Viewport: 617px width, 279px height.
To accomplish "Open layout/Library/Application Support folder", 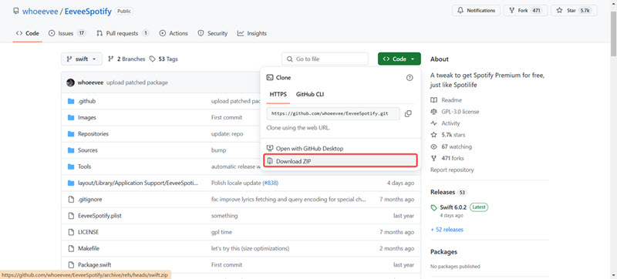I will [x=138, y=183].
